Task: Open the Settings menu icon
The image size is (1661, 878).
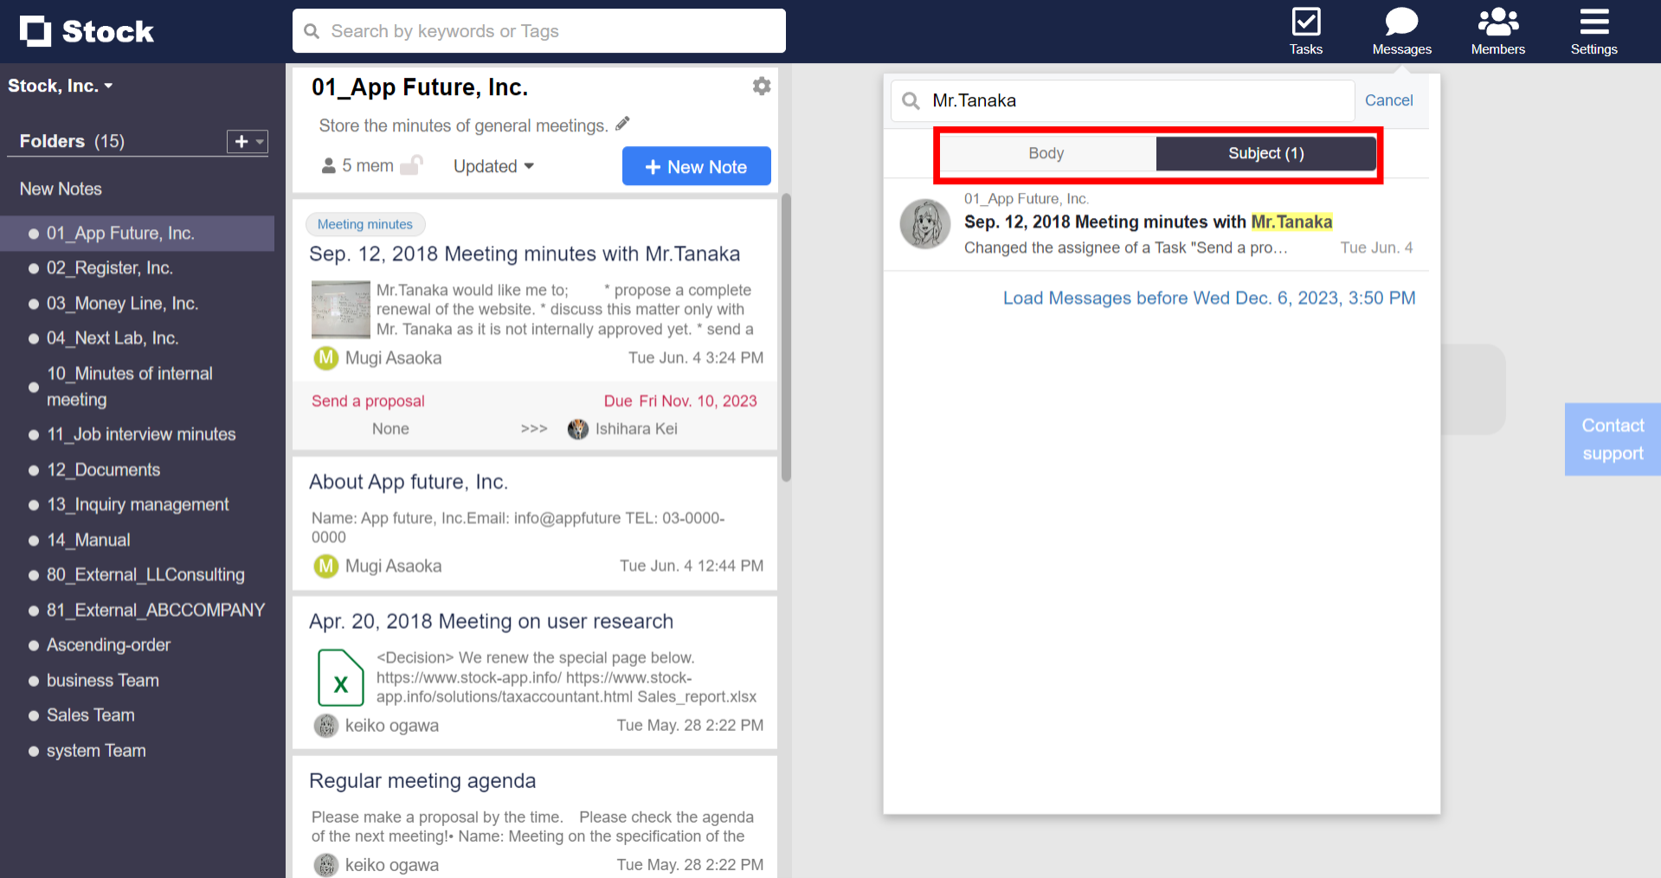Action: (1593, 22)
